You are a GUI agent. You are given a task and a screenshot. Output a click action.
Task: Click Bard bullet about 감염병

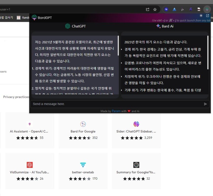coord(163,66)
